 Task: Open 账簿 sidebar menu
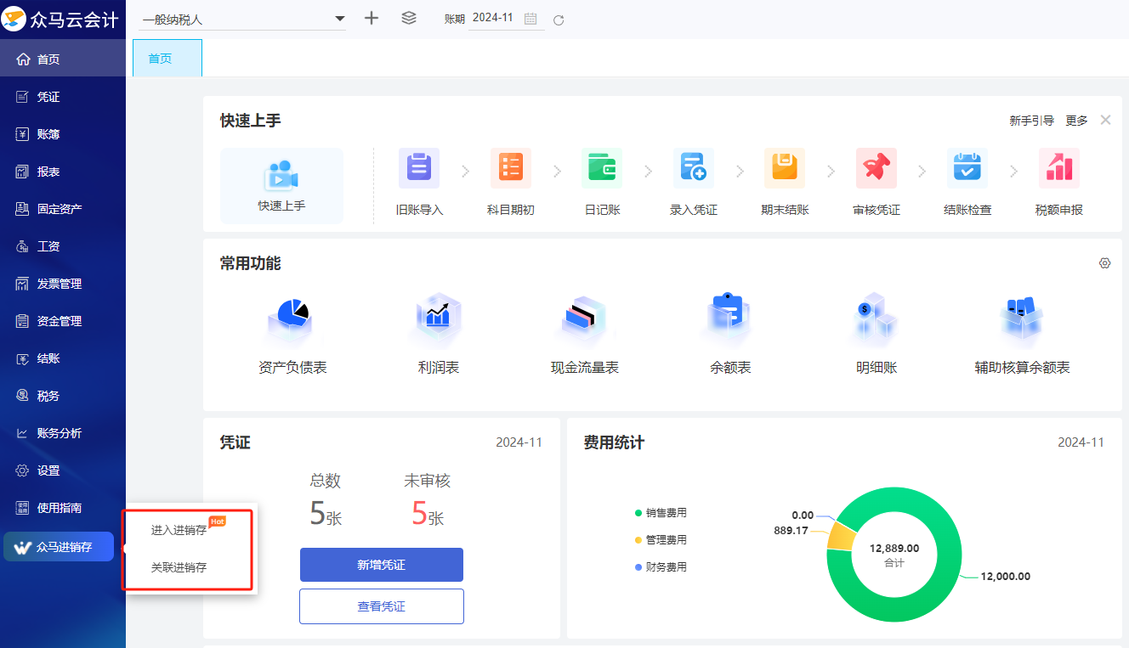pos(63,134)
